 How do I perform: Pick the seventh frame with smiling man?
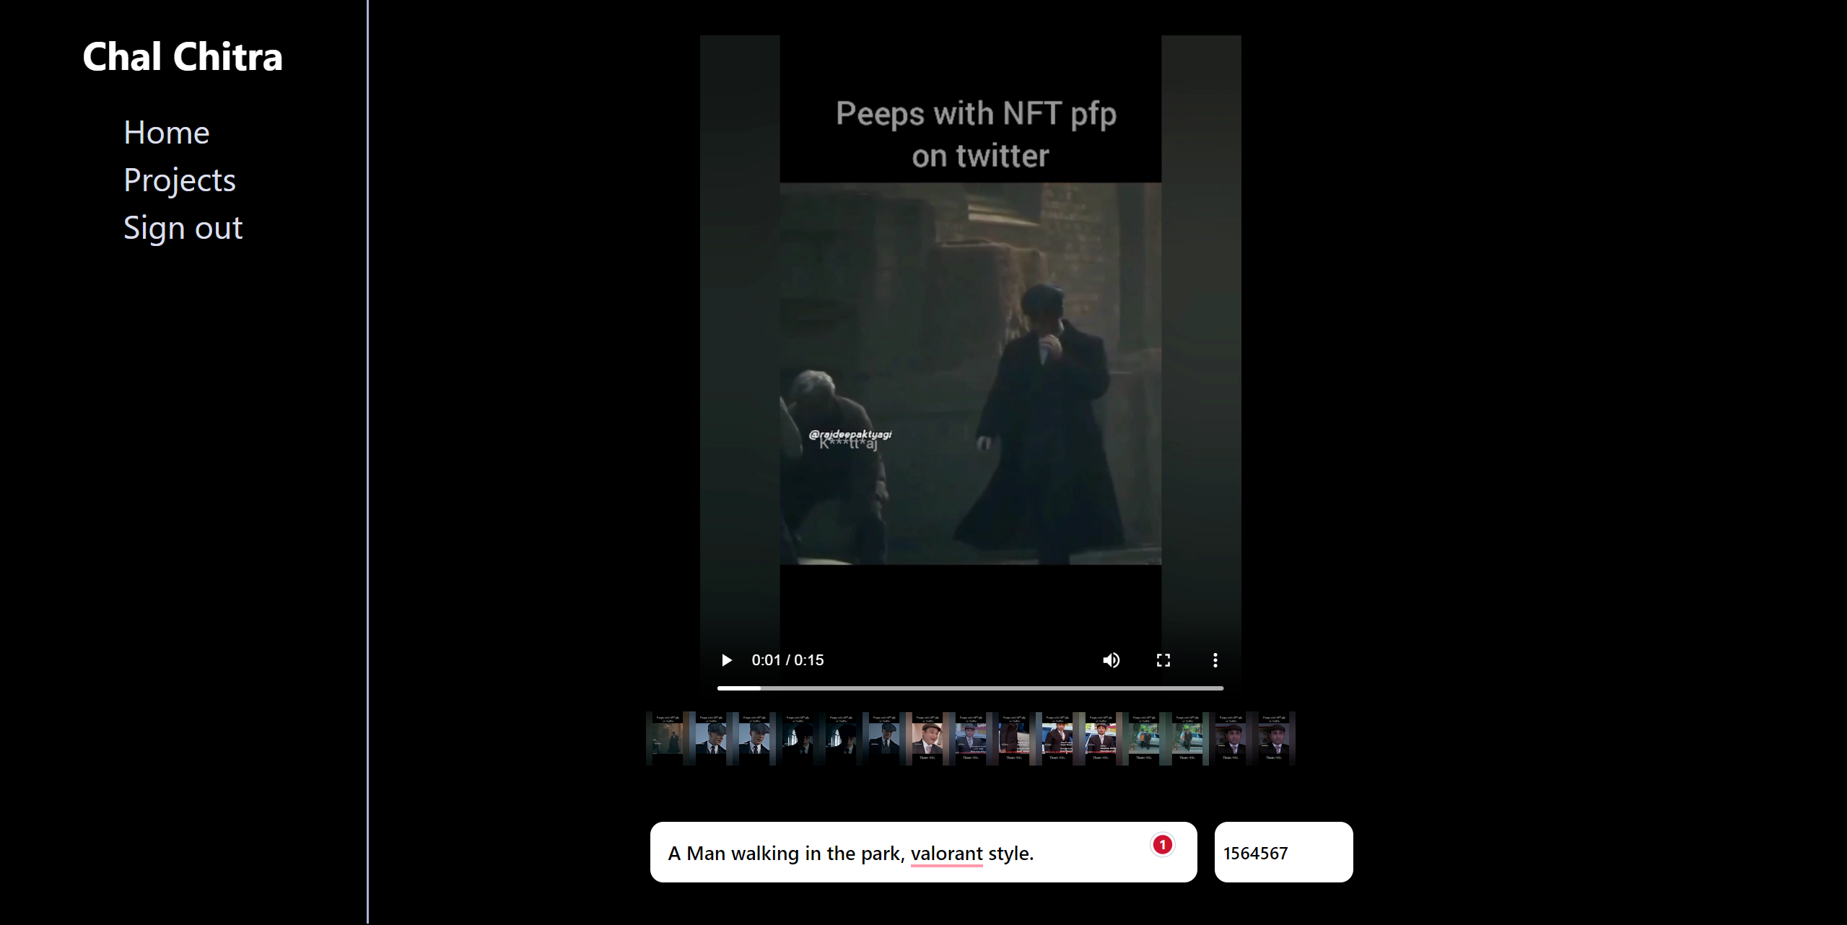click(927, 738)
